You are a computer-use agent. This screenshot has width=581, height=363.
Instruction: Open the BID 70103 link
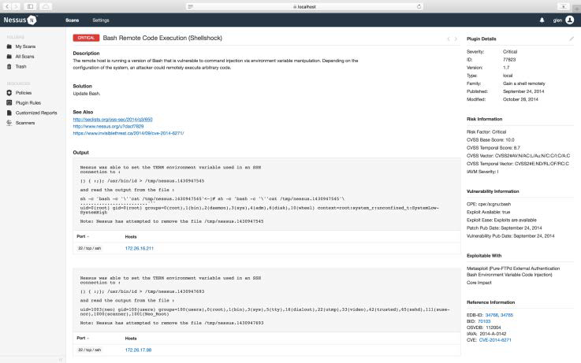pos(484,321)
